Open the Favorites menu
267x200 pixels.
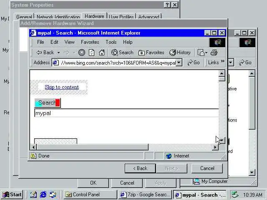pyautogui.click(x=90, y=42)
